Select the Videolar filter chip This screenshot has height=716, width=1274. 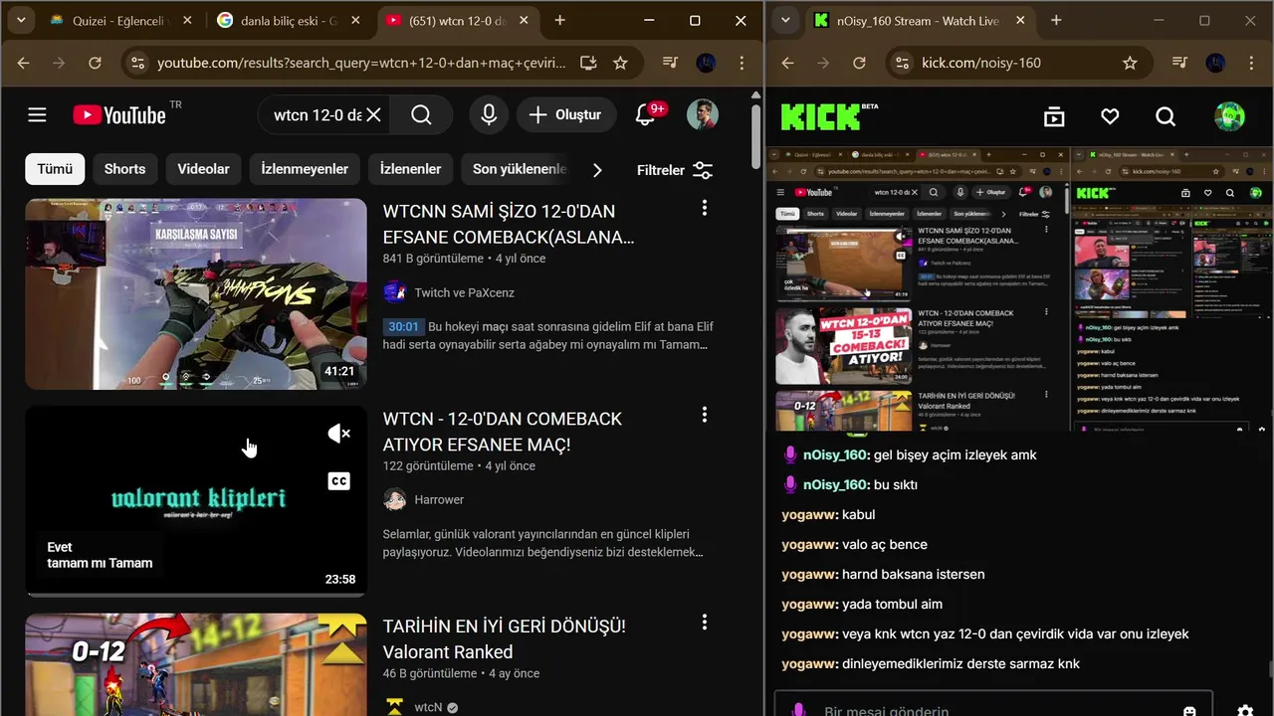203,169
